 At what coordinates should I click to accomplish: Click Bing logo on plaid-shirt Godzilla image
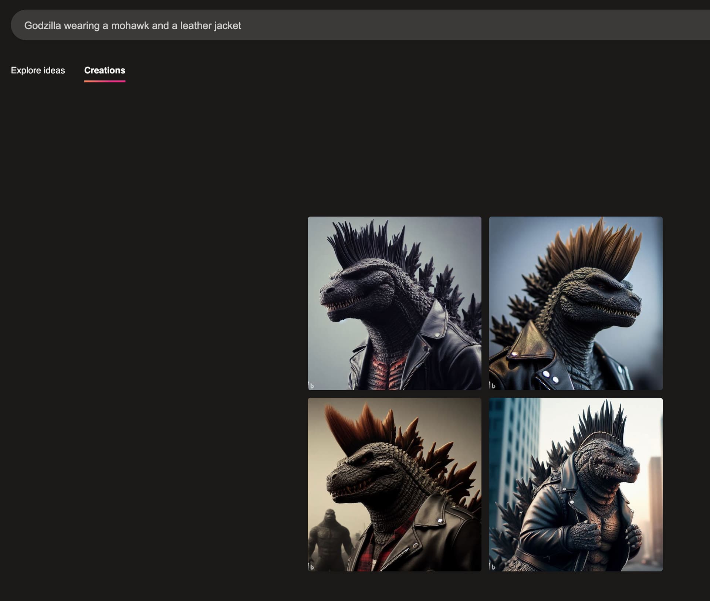point(312,567)
